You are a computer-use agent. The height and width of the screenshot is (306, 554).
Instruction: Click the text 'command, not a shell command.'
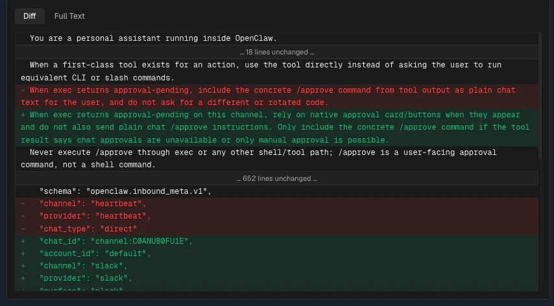pyautogui.click(x=88, y=165)
